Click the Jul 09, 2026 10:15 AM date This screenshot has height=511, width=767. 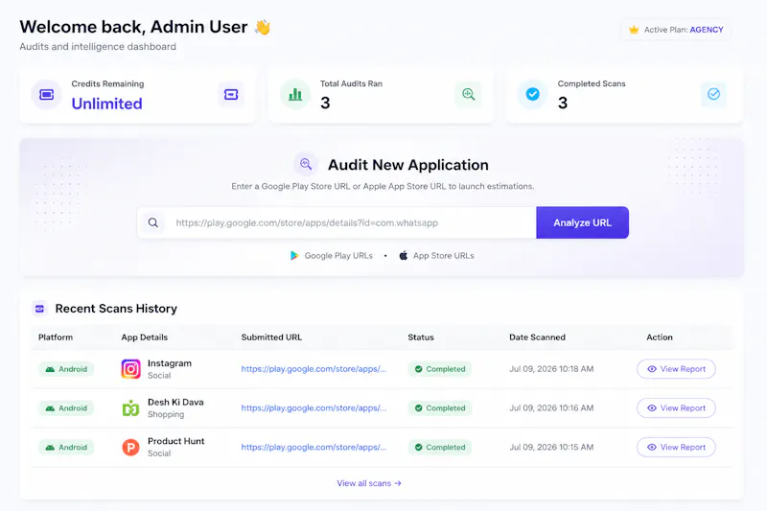coord(551,448)
